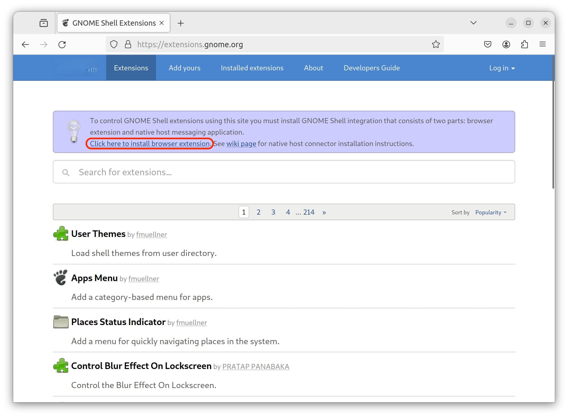
Task: Open the Firefox account icon
Action: coord(506,44)
